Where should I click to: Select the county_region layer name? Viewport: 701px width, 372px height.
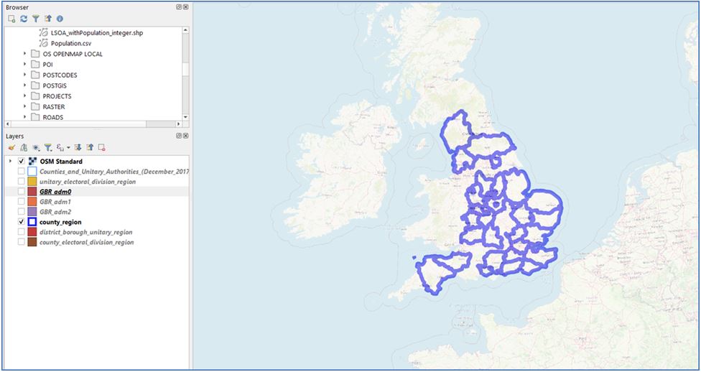click(60, 222)
